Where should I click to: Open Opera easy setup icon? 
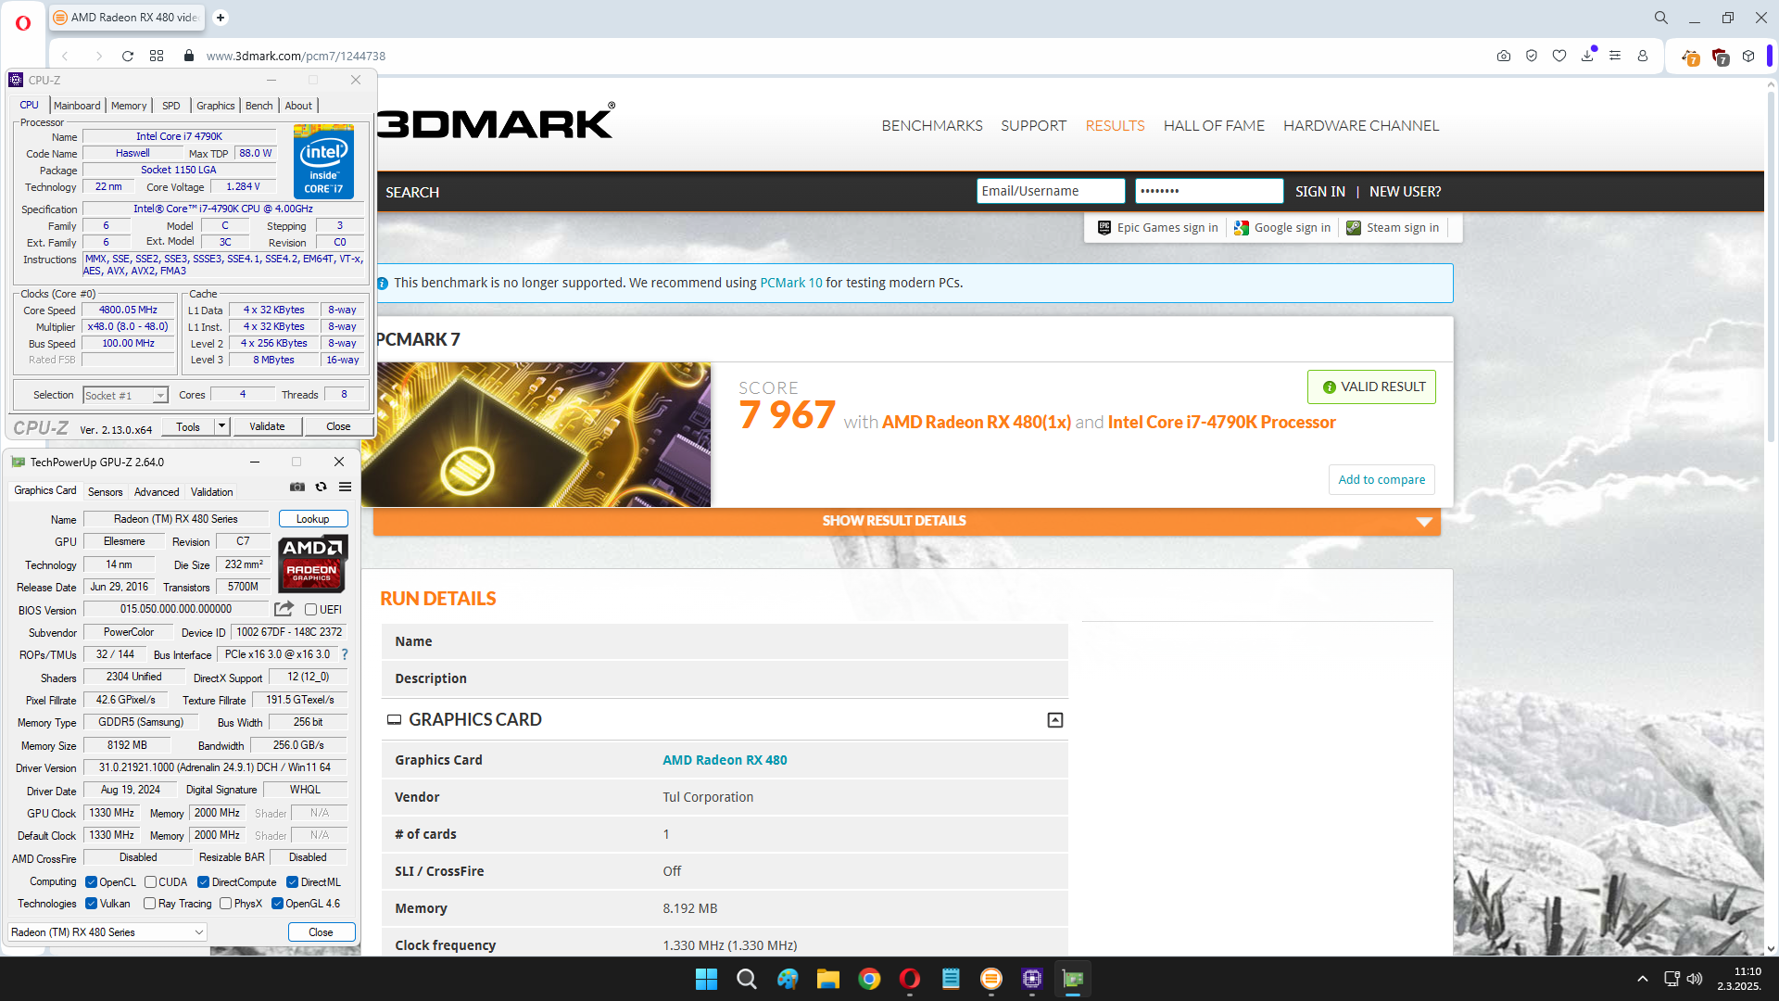click(x=1615, y=56)
